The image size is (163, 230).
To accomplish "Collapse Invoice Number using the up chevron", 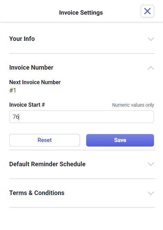I will (x=151, y=68).
